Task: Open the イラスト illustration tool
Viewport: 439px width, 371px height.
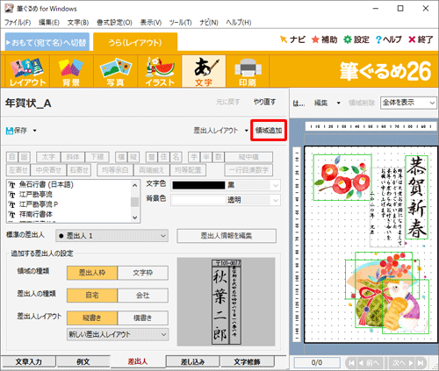Action: tap(160, 71)
